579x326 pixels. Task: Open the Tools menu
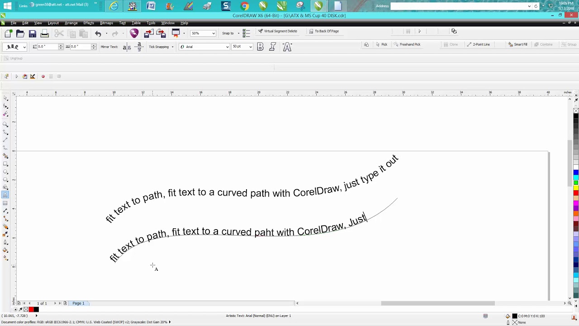coord(151,23)
